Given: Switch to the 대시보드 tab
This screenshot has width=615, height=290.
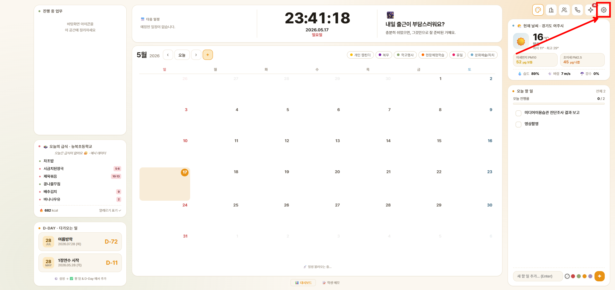Looking at the screenshot, I should click(x=303, y=283).
